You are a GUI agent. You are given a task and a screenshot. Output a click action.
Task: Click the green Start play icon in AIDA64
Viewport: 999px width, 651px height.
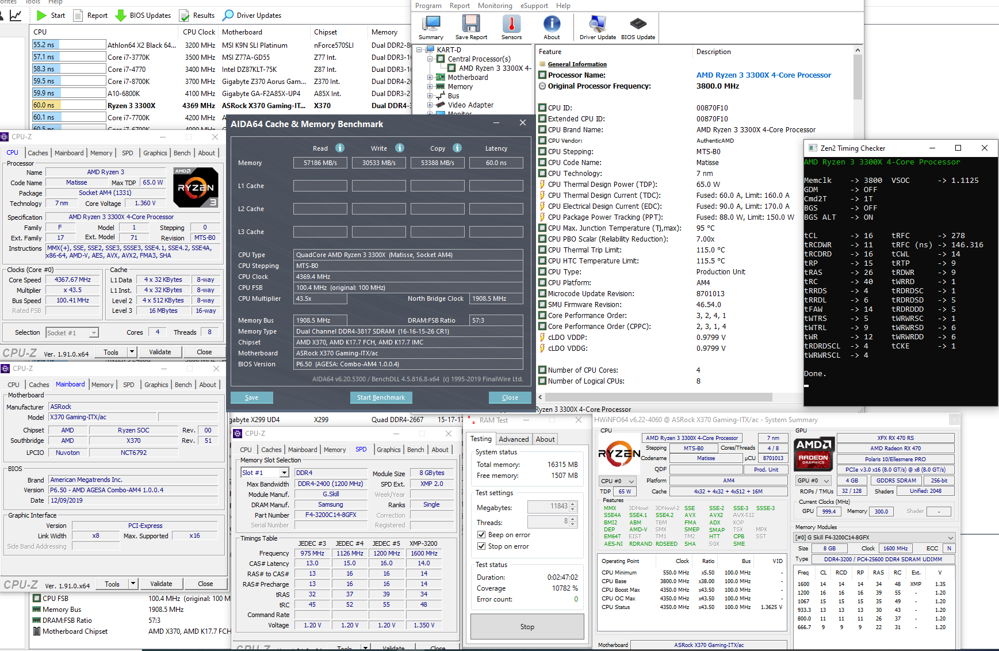tap(41, 16)
